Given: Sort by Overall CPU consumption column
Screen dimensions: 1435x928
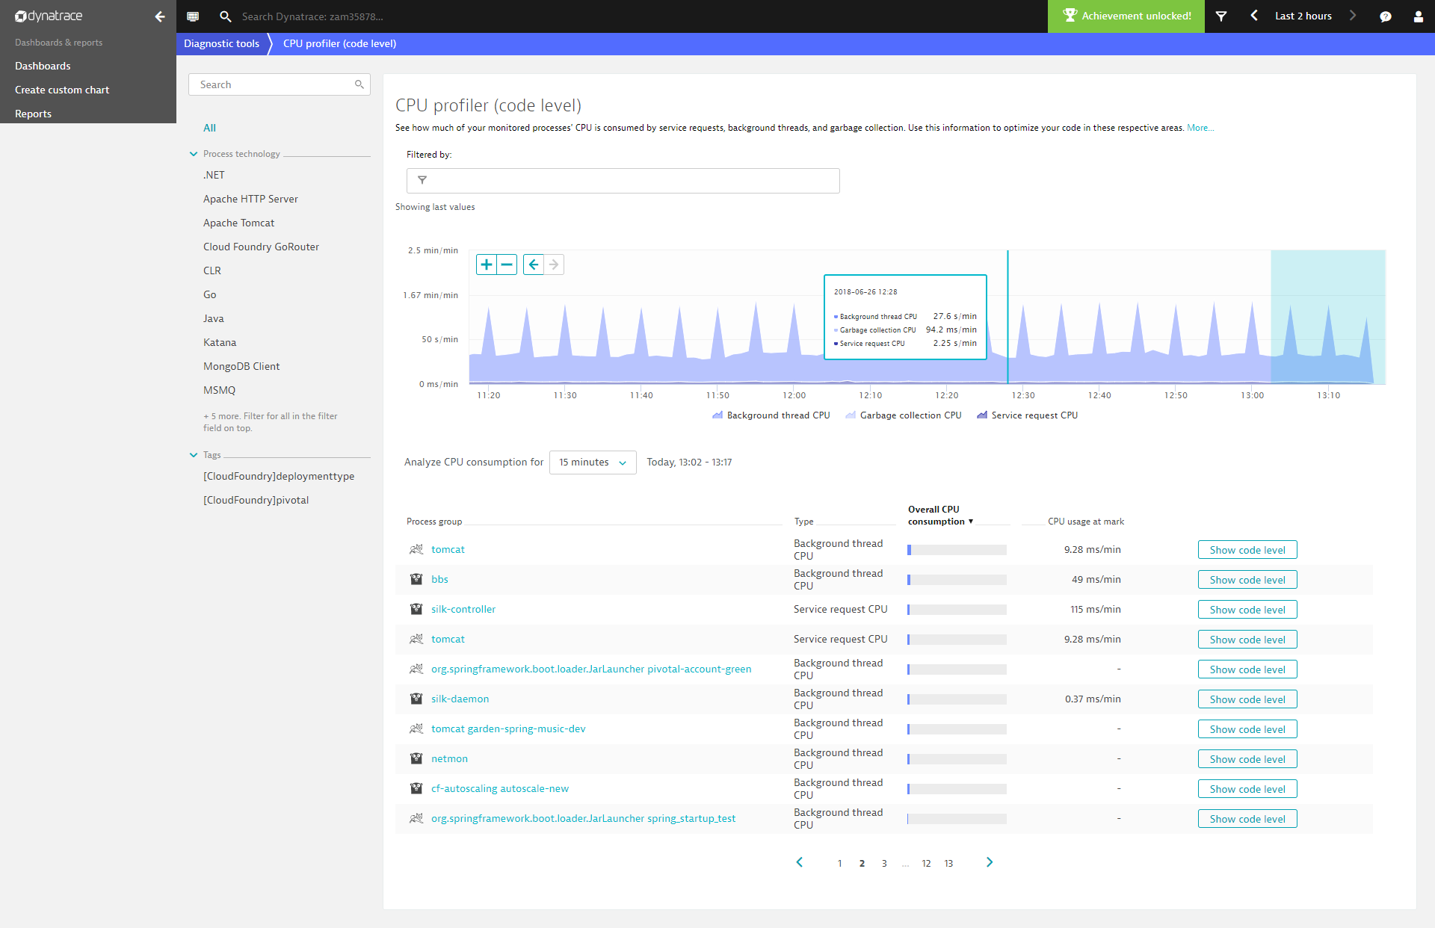Looking at the screenshot, I should (940, 516).
